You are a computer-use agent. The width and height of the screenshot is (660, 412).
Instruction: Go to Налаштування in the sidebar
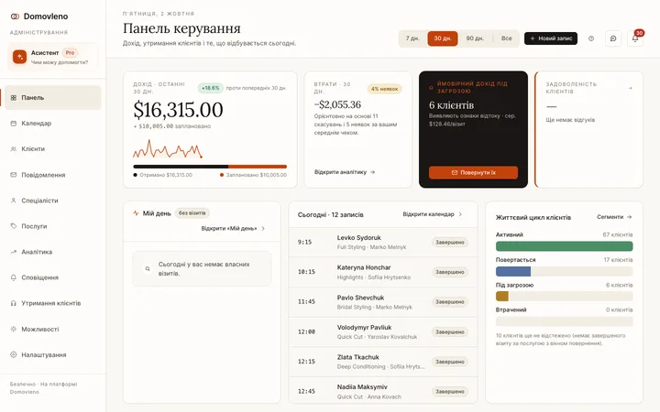click(53, 355)
